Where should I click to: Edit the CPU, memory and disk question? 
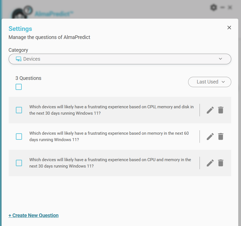click(x=210, y=110)
